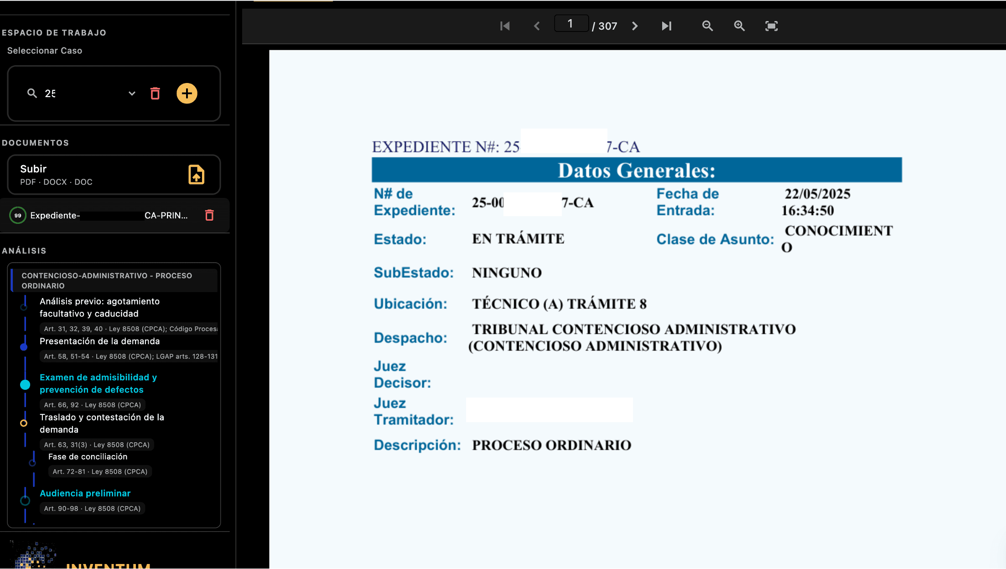Image resolution: width=1006 pixels, height=569 pixels.
Task: Jump to last PDF page
Action: 666,26
